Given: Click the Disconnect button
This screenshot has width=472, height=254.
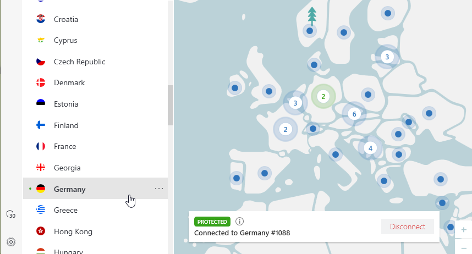Looking at the screenshot, I should pyautogui.click(x=408, y=227).
